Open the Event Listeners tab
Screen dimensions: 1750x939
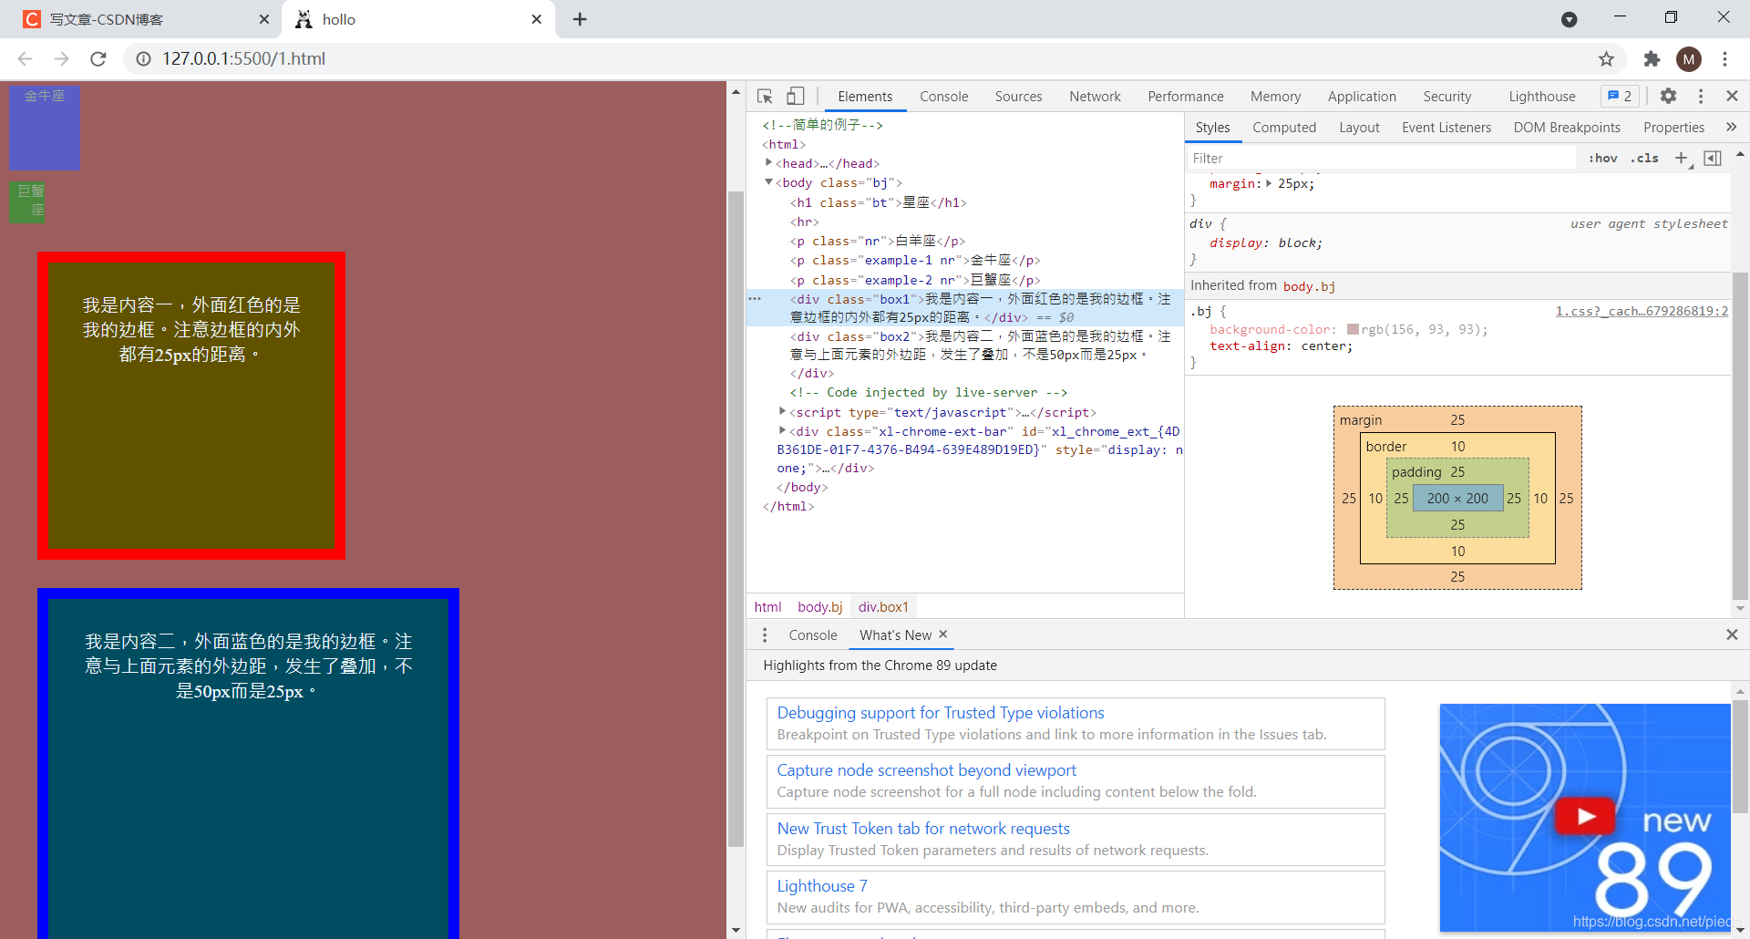(1446, 128)
